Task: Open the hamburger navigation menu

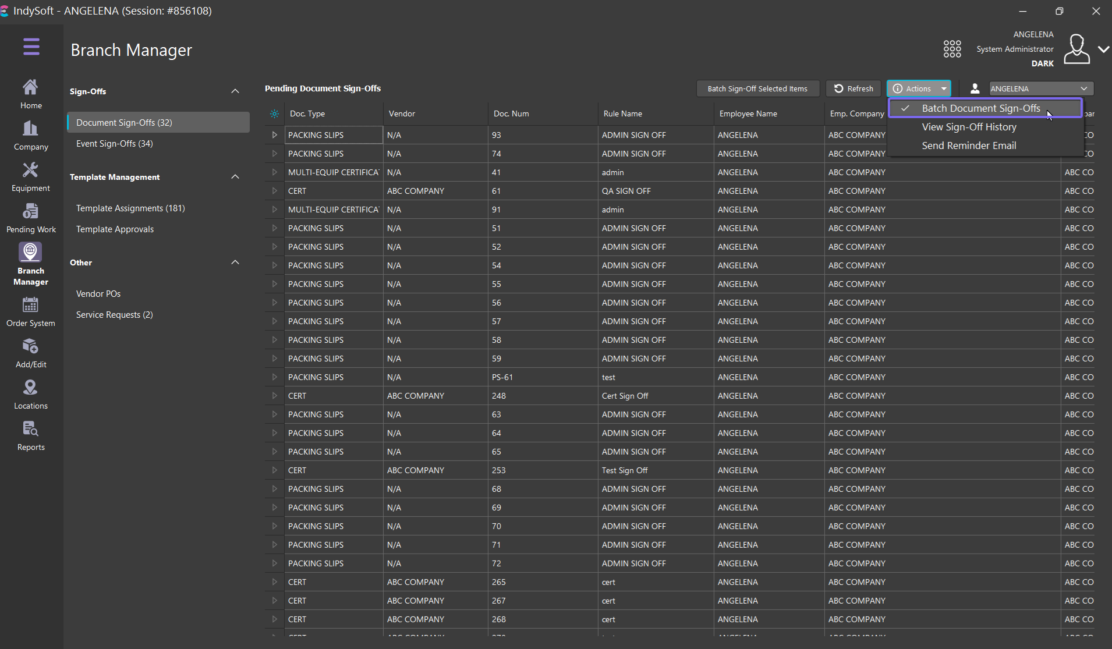Action: [x=31, y=47]
